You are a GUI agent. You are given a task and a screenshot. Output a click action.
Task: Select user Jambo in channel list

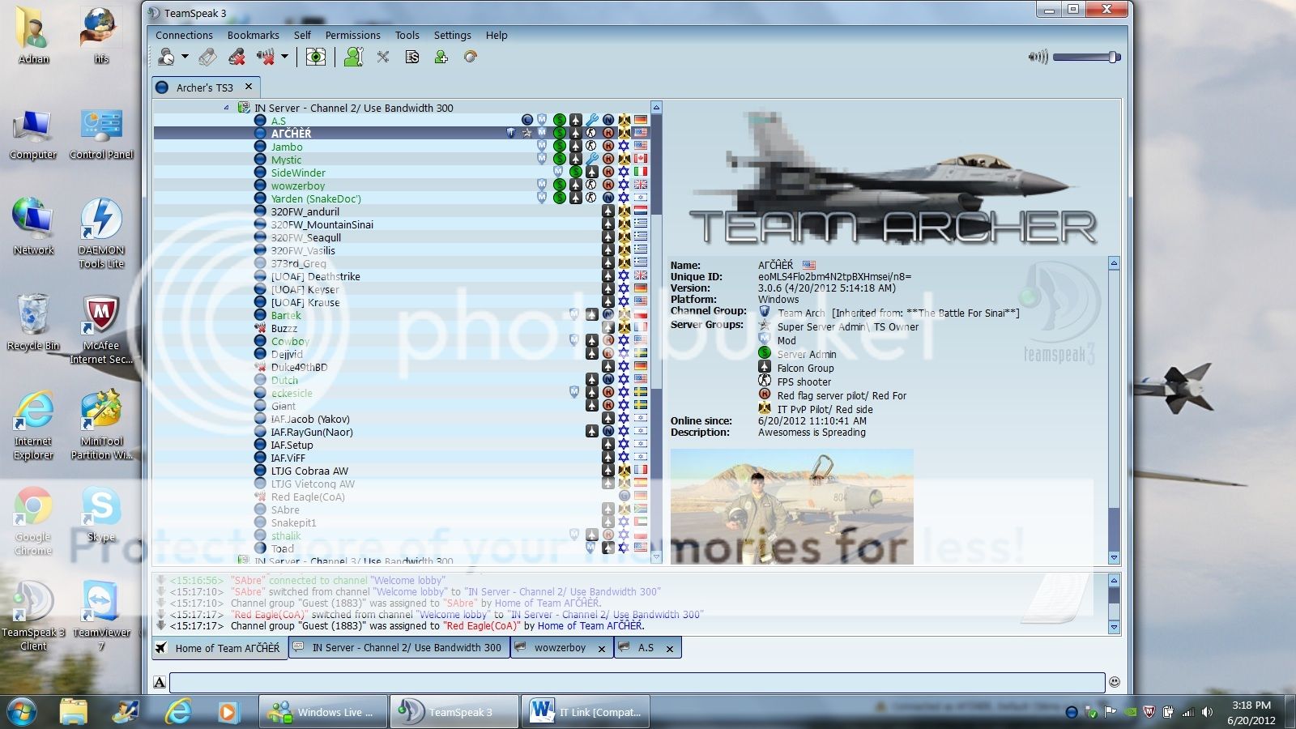tap(287, 147)
